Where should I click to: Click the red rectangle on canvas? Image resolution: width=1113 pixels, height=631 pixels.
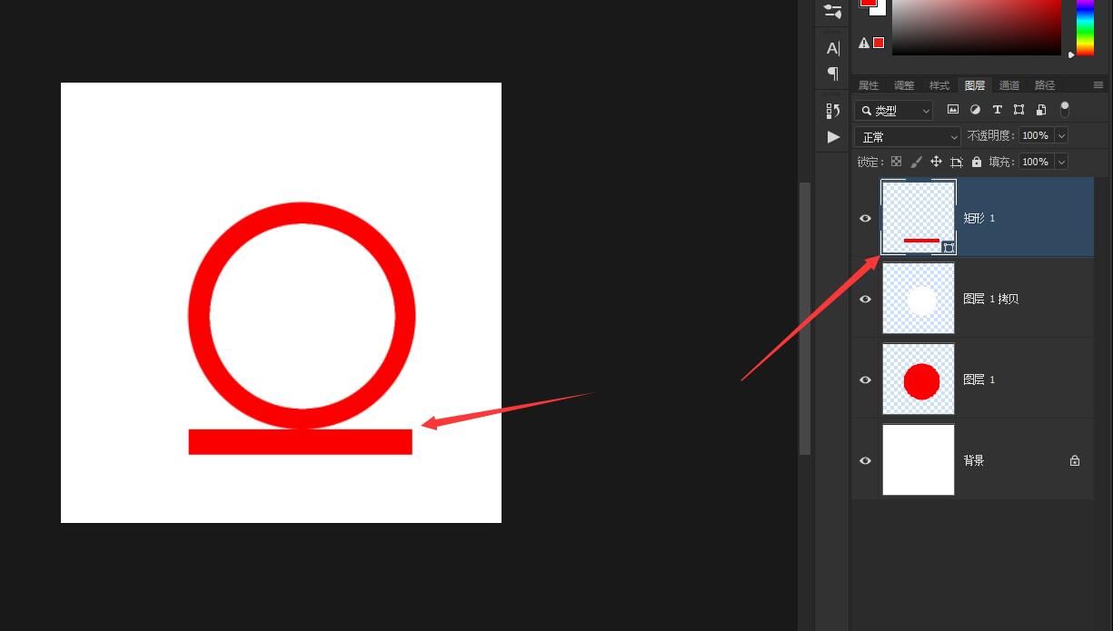(x=300, y=441)
